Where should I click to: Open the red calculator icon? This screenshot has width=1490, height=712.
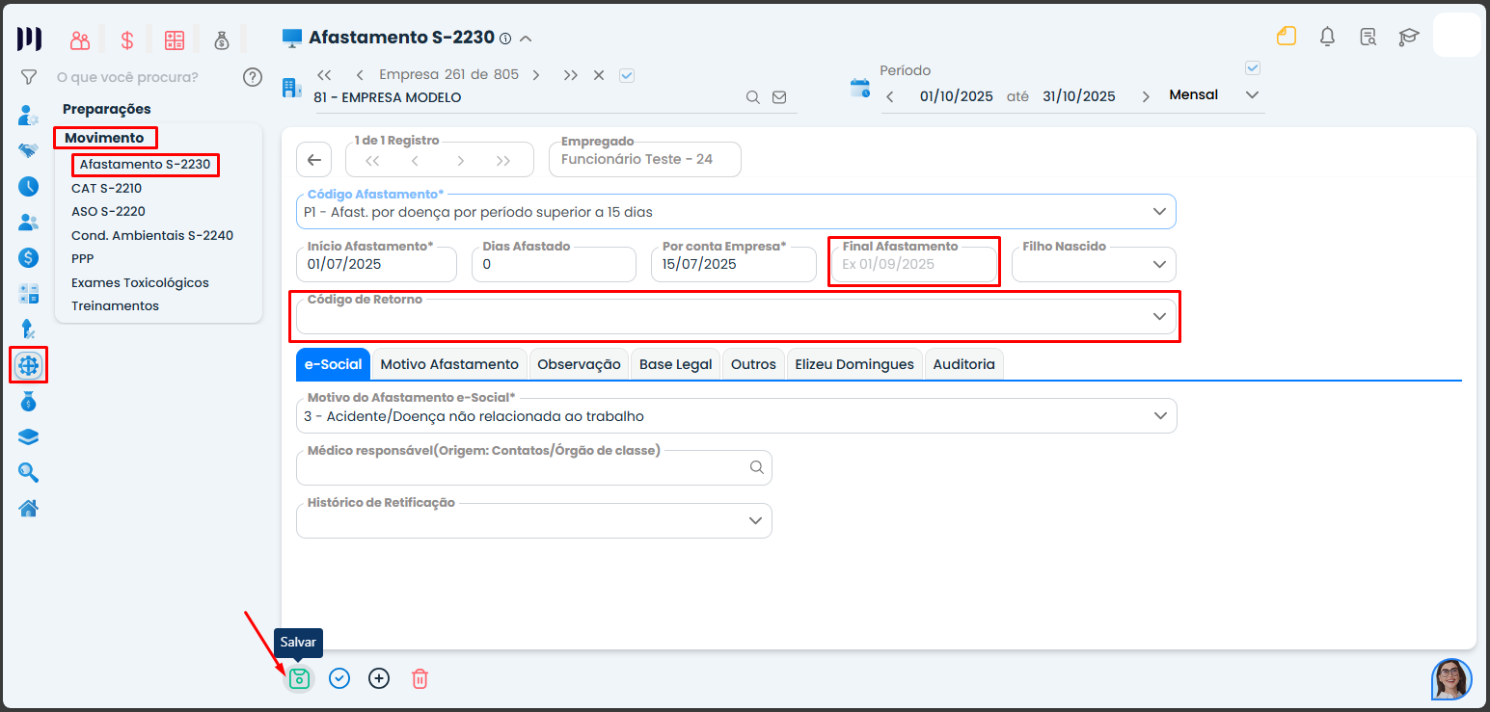point(175,40)
